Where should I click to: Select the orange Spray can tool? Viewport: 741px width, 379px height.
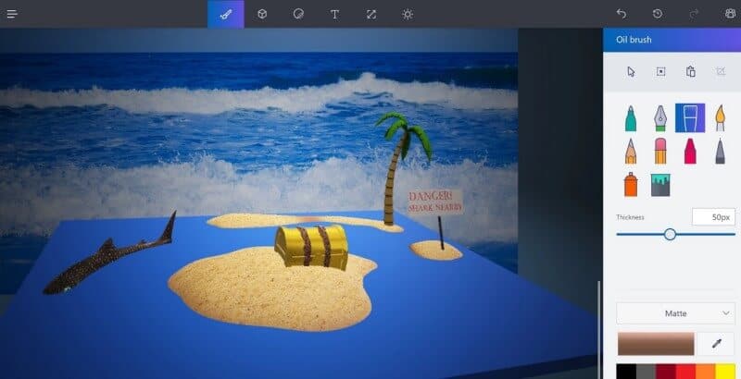pyautogui.click(x=631, y=184)
